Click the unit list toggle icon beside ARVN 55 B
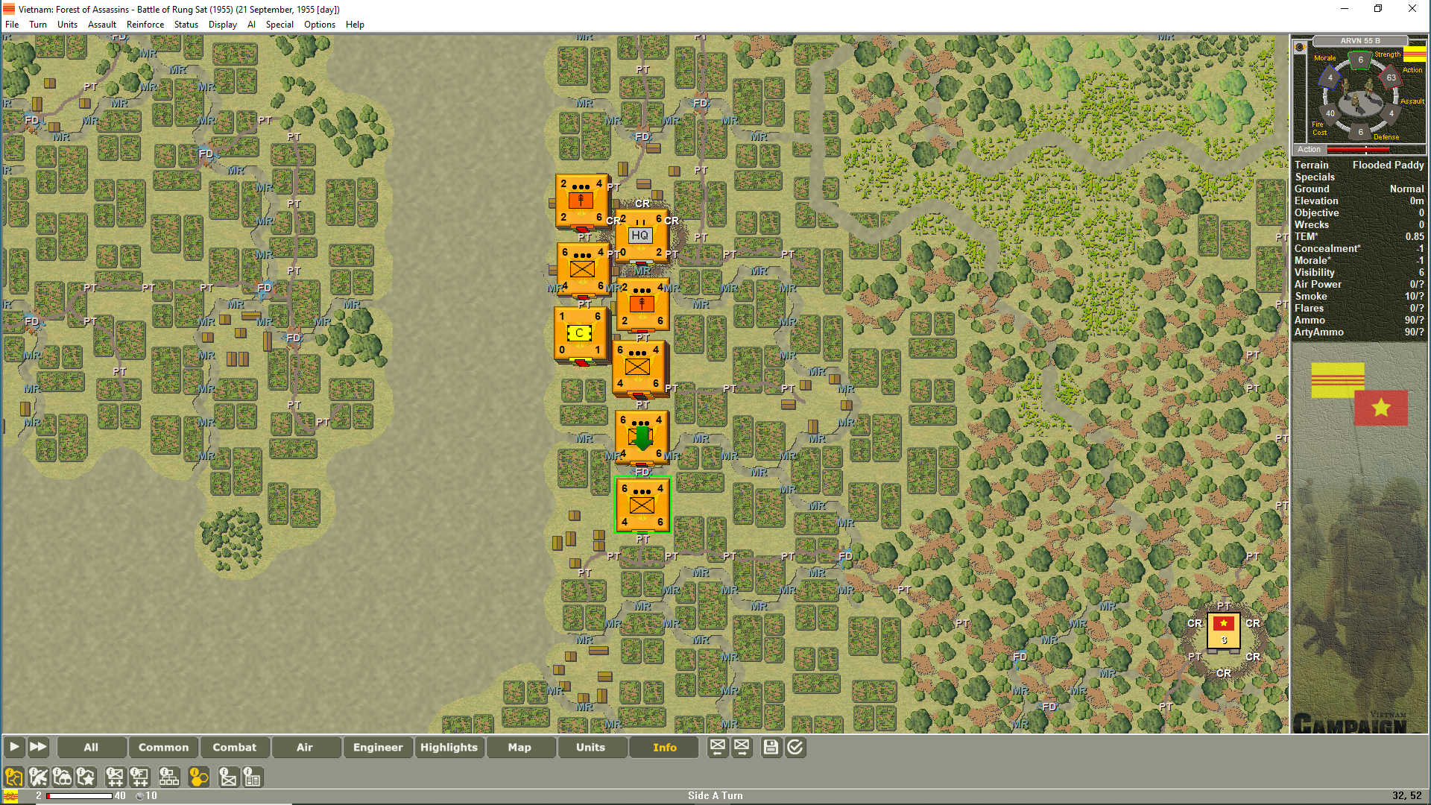 [x=1300, y=47]
